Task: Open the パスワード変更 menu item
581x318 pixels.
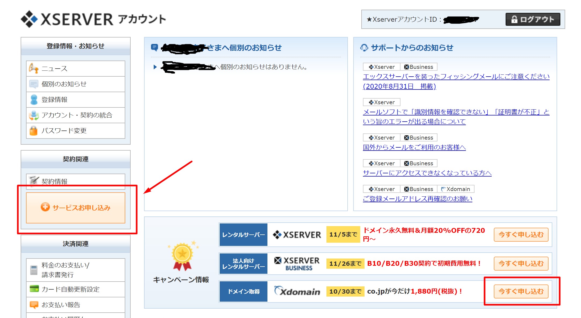Action: point(76,131)
